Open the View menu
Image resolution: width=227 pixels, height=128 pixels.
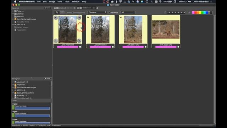60,1
